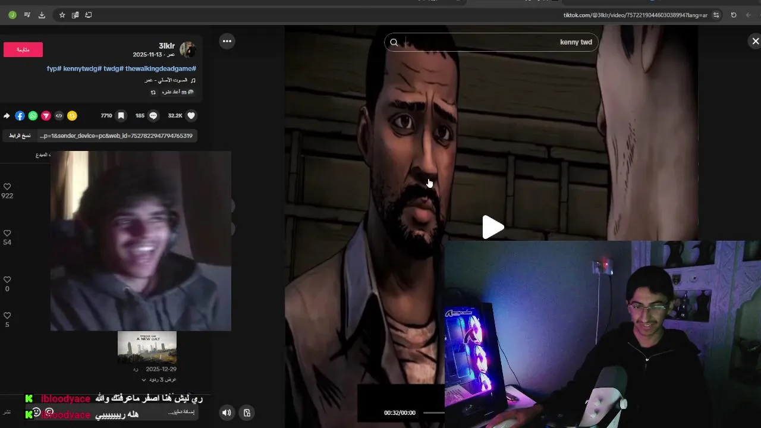The height and width of the screenshot is (428, 761).
Task: Click the translate page icon in address bar
Action: (x=75, y=15)
